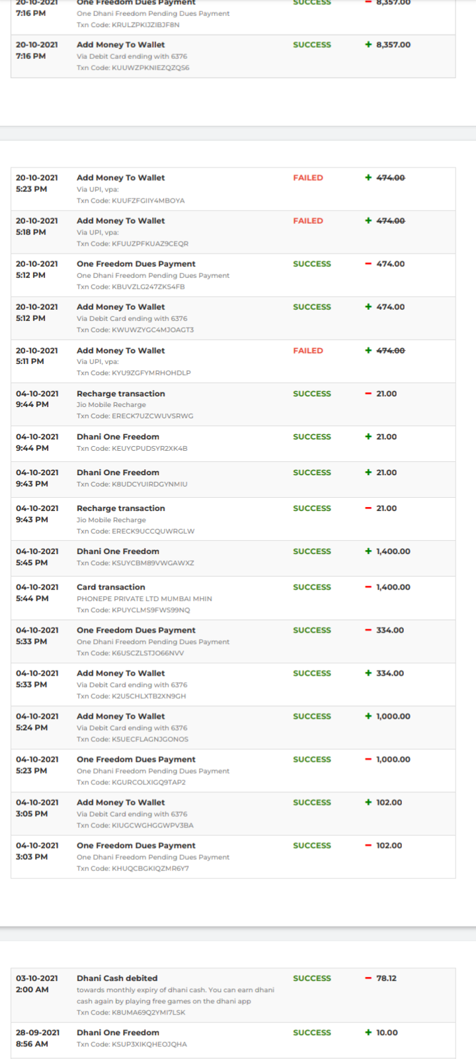Click Txn Code KBUVZLG247ZKS4FB
Viewport: 476px width, 1059px height.
(x=131, y=287)
